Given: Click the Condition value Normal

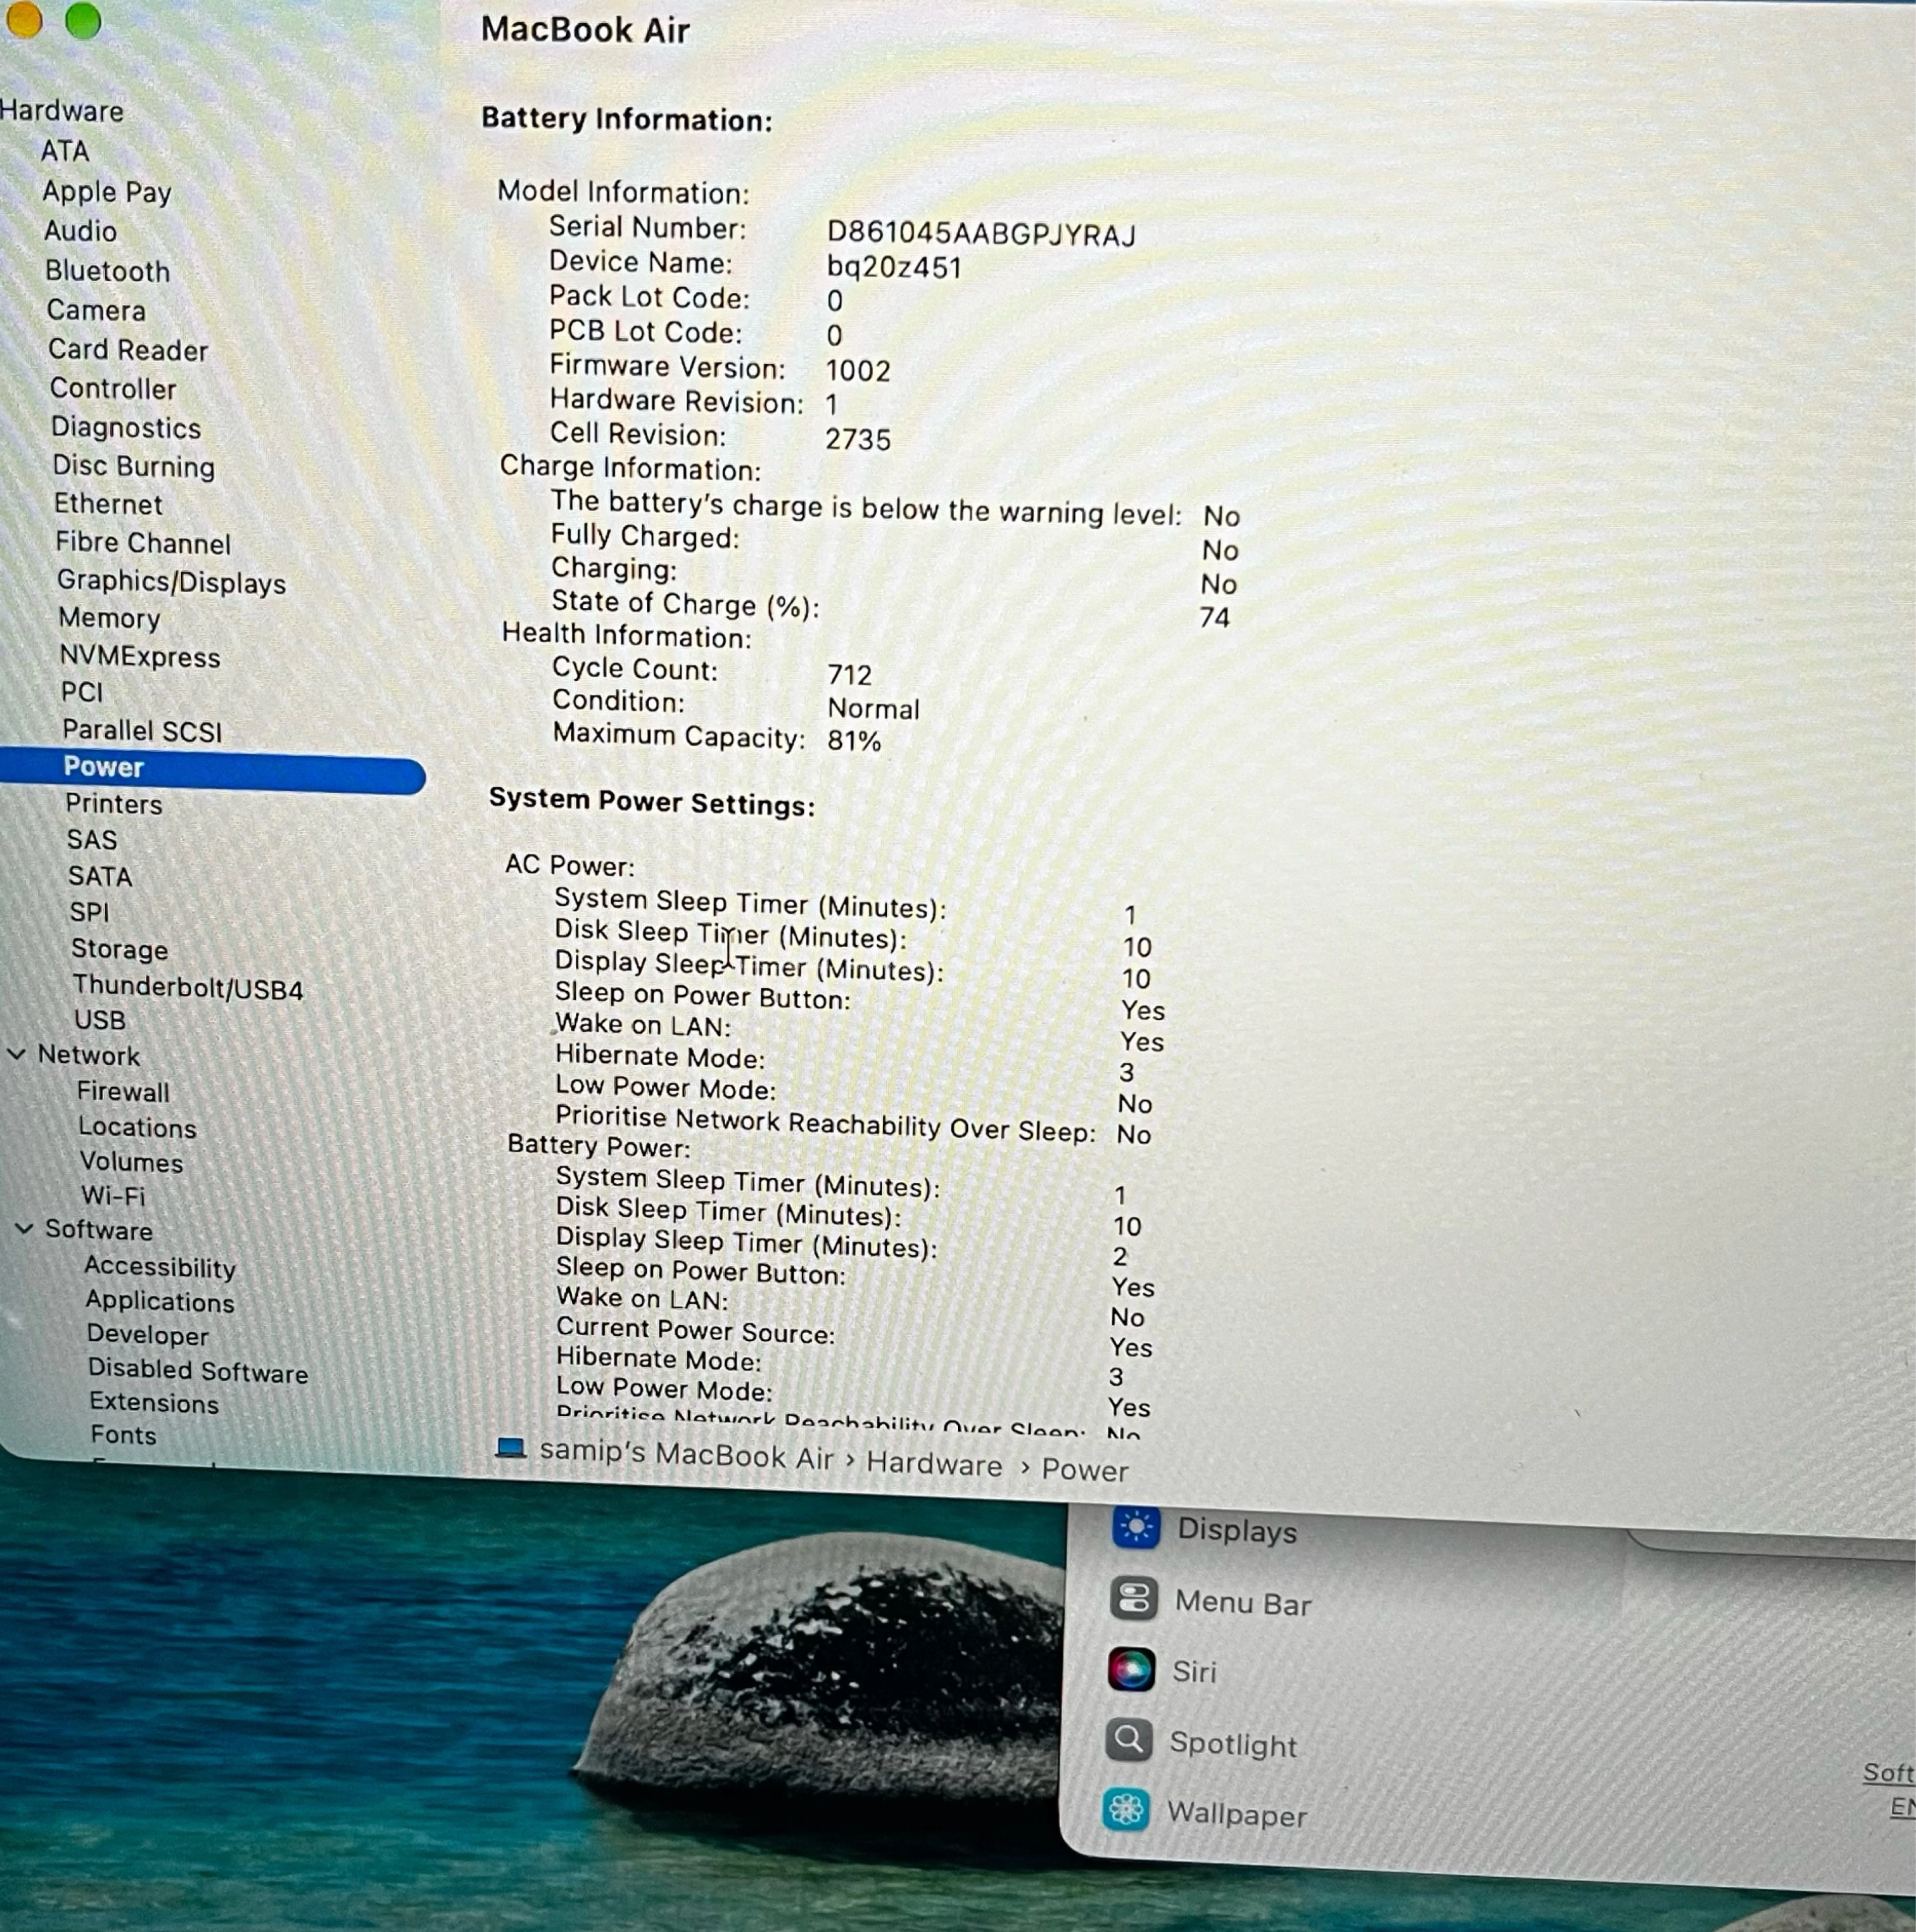Looking at the screenshot, I should tap(873, 709).
